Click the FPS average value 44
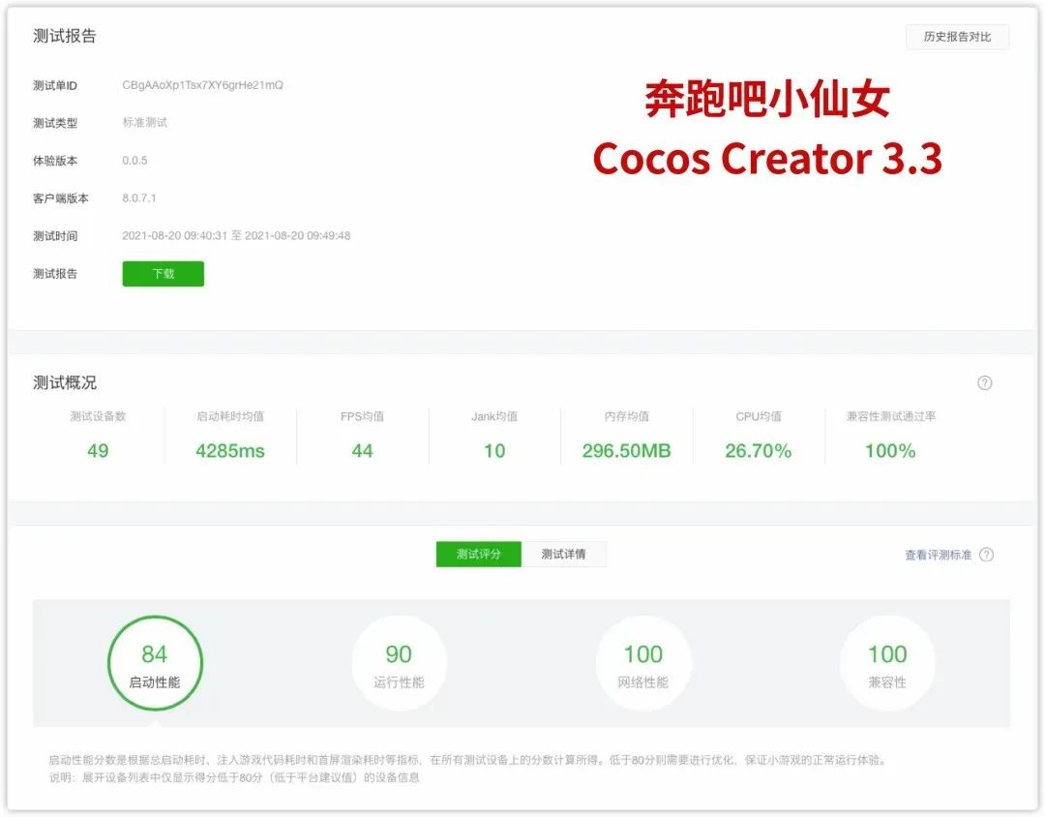 (362, 451)
